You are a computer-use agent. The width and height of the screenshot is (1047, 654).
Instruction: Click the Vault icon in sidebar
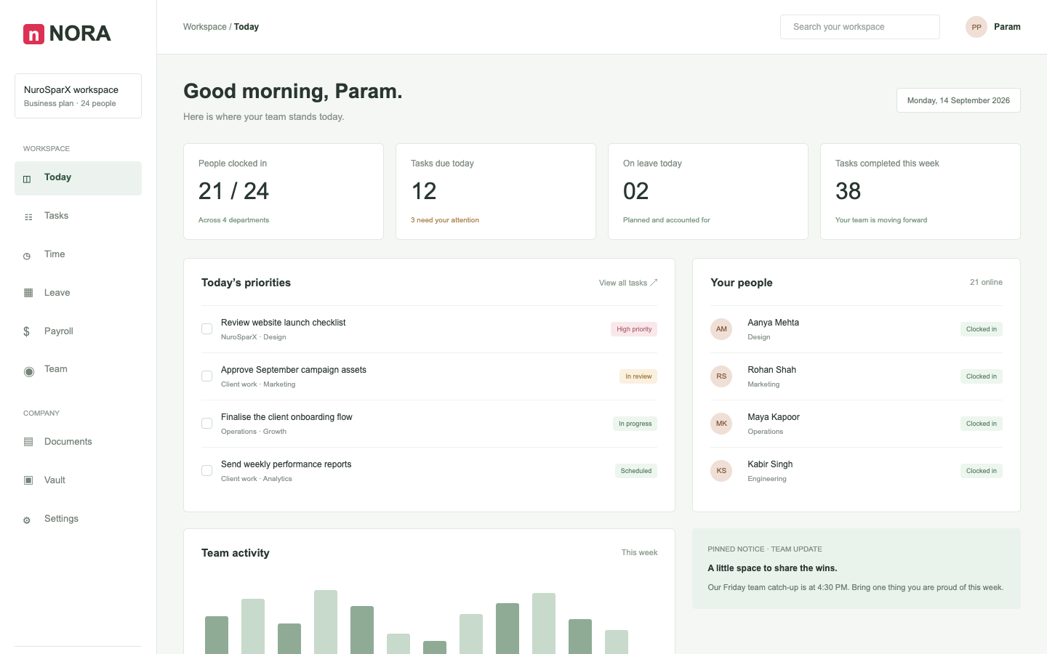[x=28, y=480]
